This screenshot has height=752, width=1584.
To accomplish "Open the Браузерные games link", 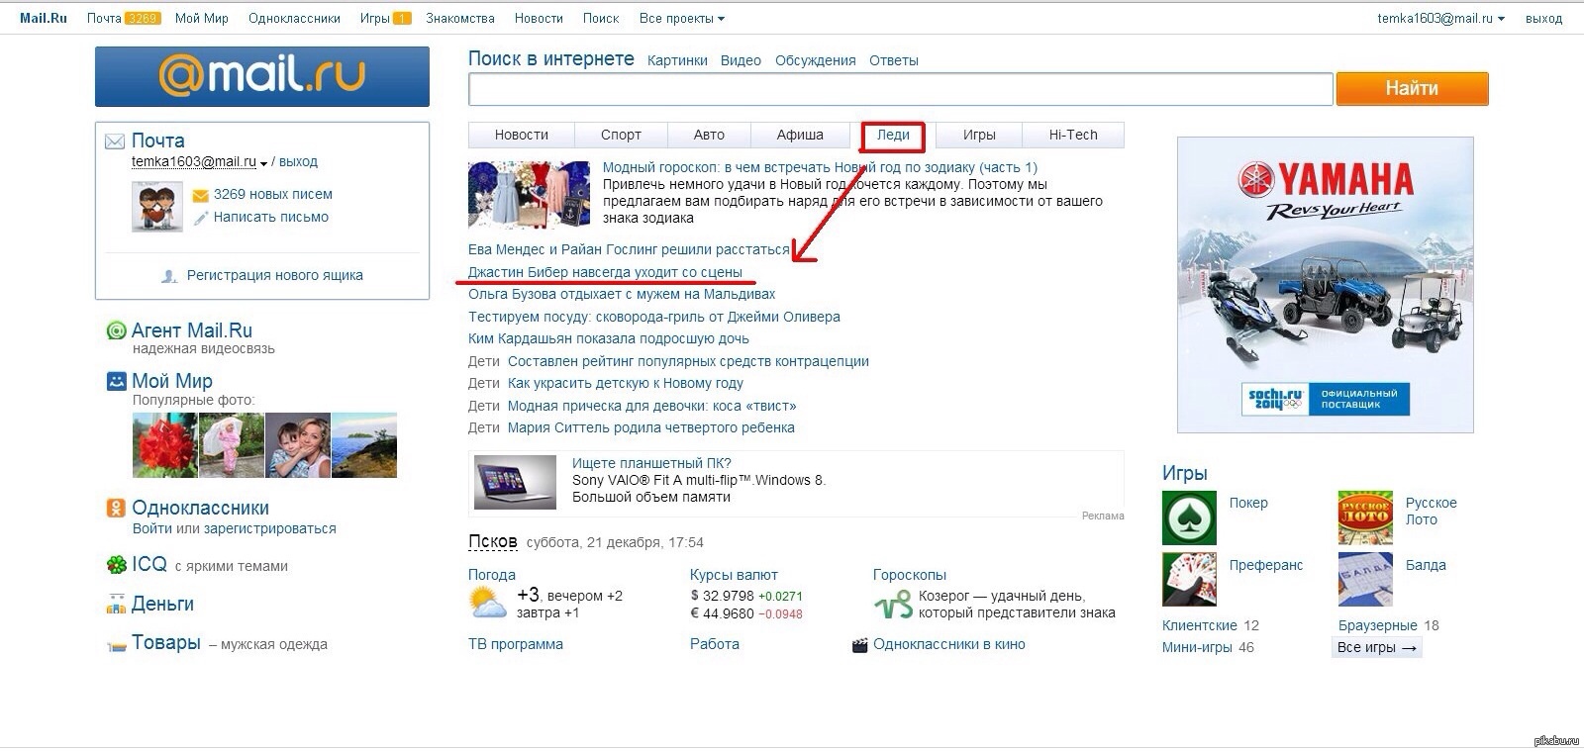I will coord(1378,626).
